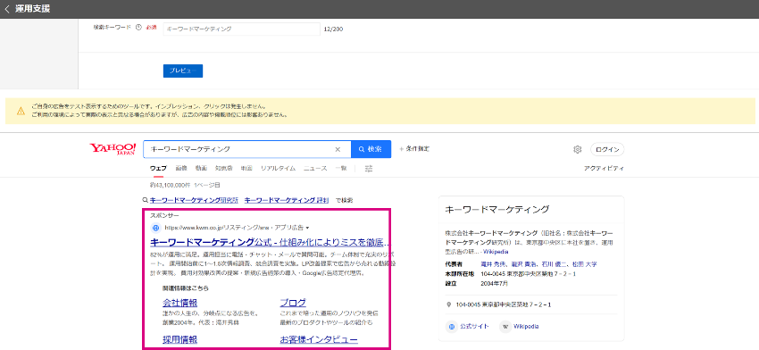Click the ログイン button
This screenshot has width=759, height=350.
(607, 150)
